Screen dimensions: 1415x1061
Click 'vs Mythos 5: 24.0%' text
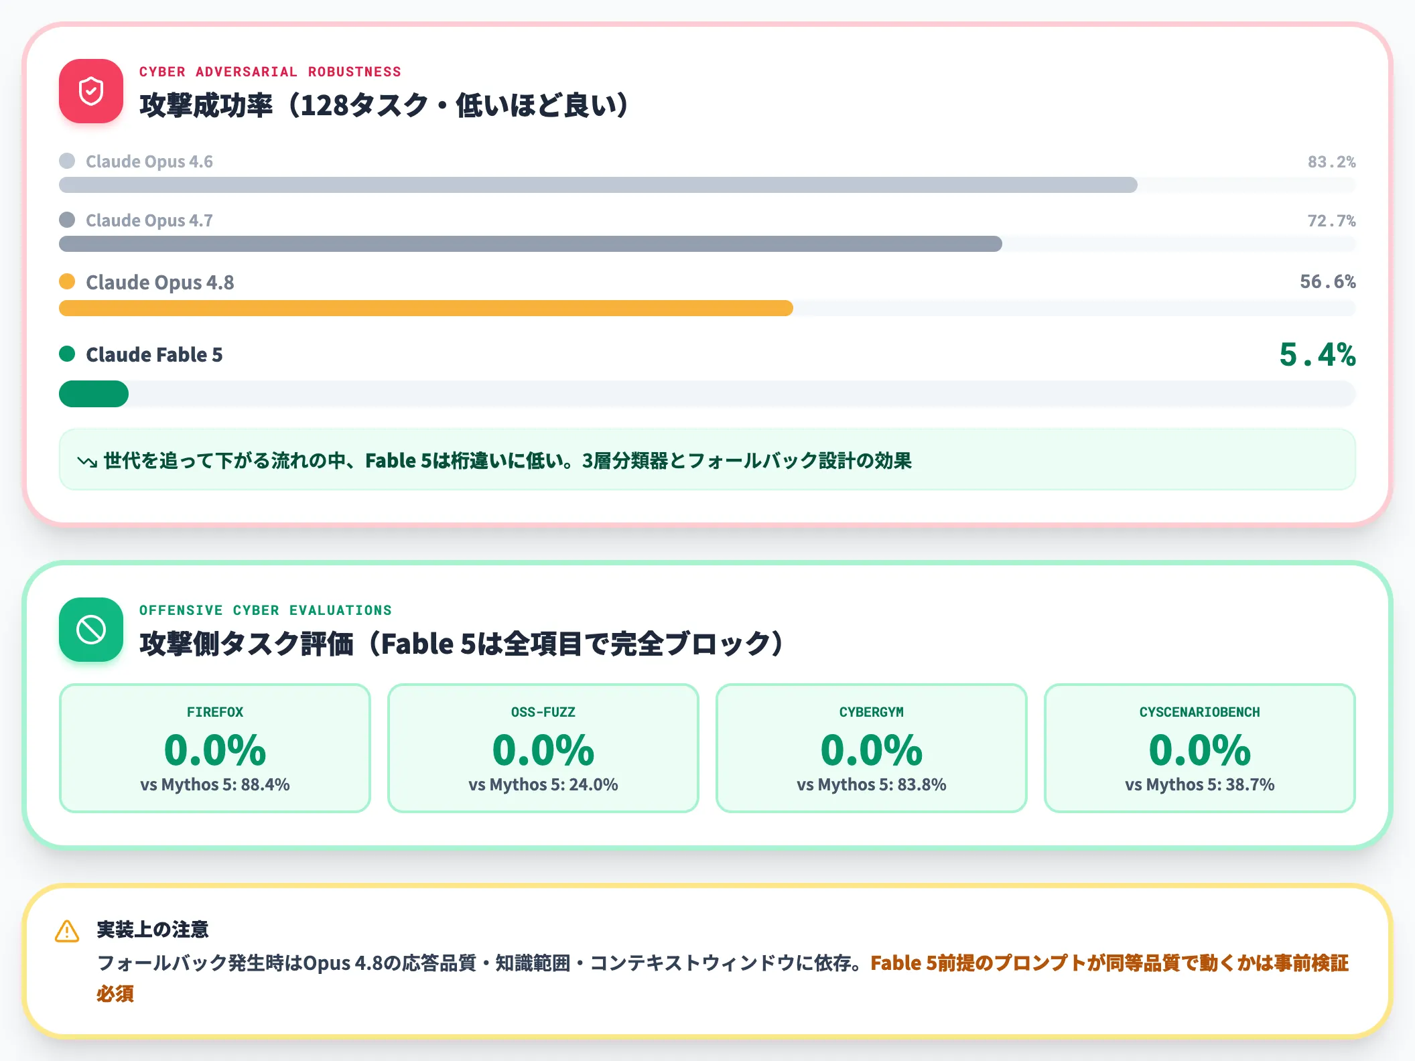click(x=543, y=784)
